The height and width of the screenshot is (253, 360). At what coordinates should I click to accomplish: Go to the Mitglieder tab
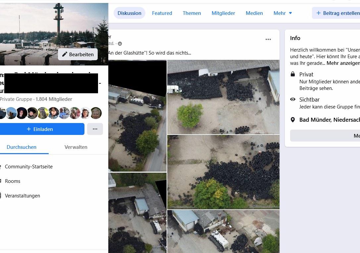click(223, 13)
